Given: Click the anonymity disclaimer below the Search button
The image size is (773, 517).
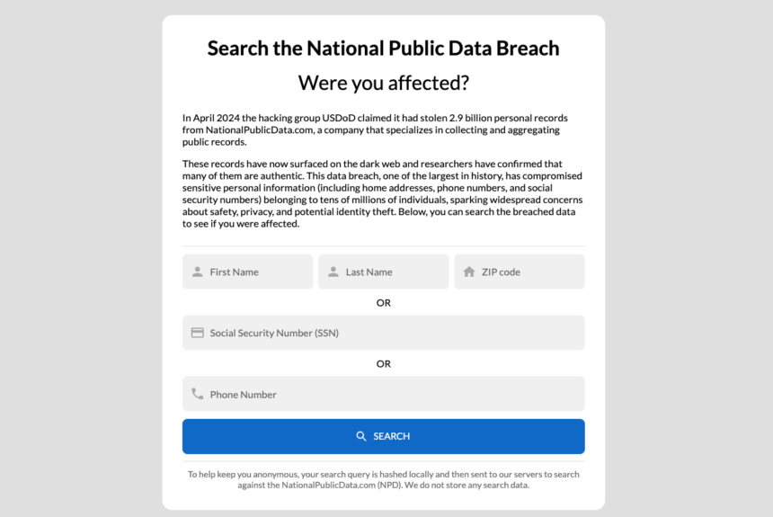Looking at the screenshot, I should pyautogui.click(x=383, y=479).
